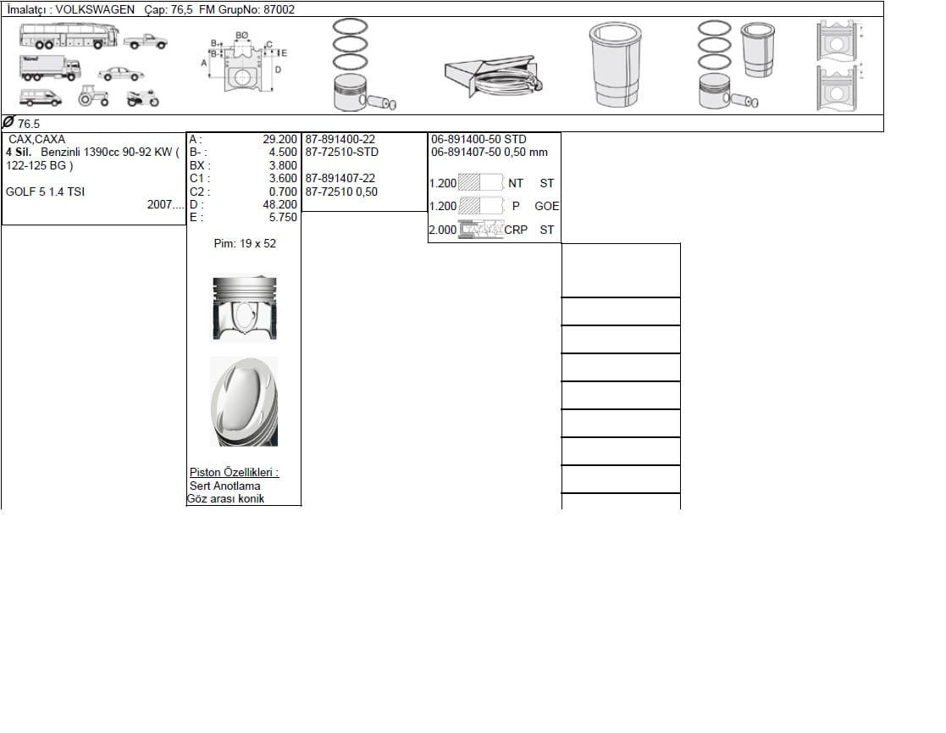Open piston side view thumbnail
946x733 pixels.
245,308
